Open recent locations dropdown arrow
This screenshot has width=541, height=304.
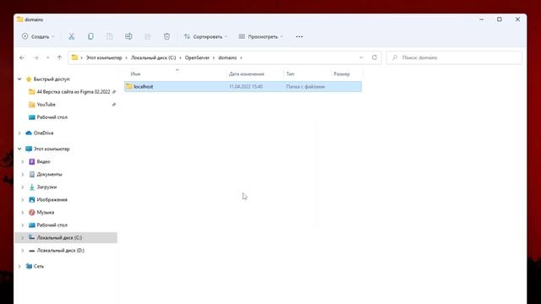[47, 57]
